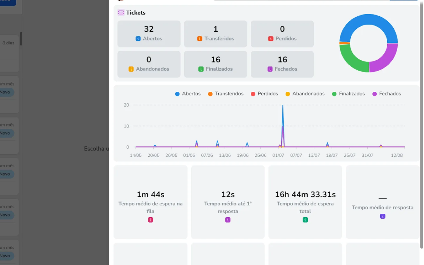Image resolution: width=424 pixels, height=265 pixels.
Task: Open the info icon beside Abertos
Action: (138, 39)
